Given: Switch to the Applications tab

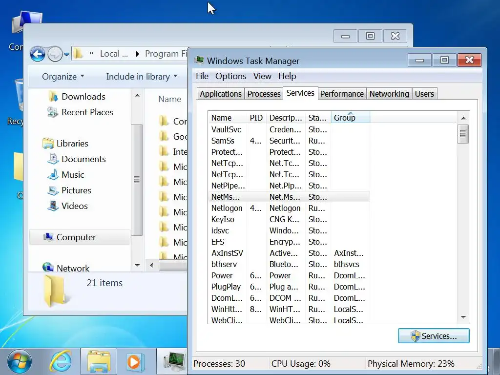Looking at the screenshot, I should pos(221,94).
